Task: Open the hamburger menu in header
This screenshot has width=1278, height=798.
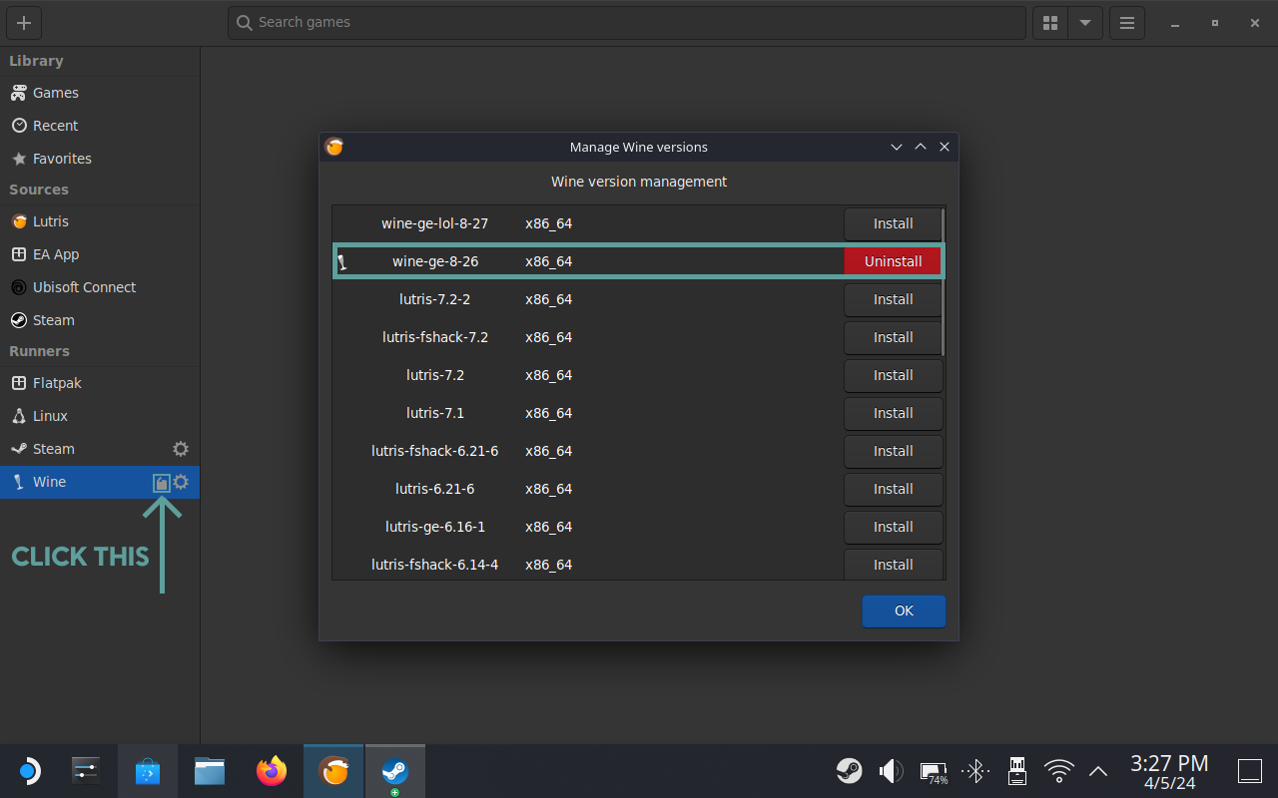Action: tap(1127, 23)
